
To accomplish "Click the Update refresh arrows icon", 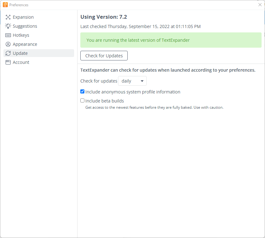I will (x=8, y=53).
